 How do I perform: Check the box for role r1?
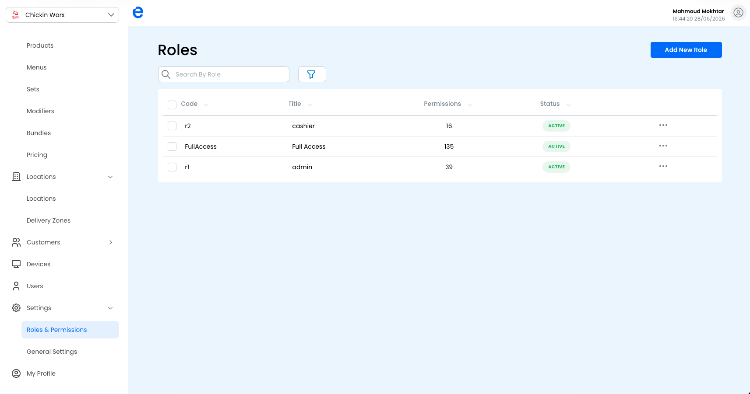click(172, 167)
